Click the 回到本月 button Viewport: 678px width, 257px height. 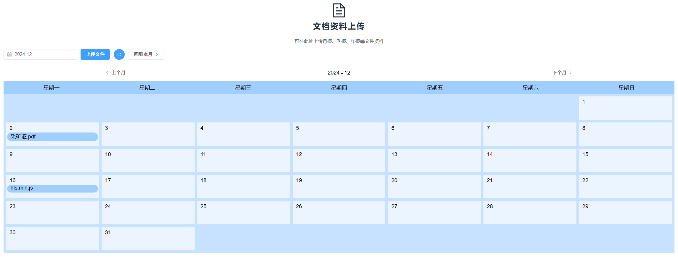pyautogui.click(x=146, y=54)
